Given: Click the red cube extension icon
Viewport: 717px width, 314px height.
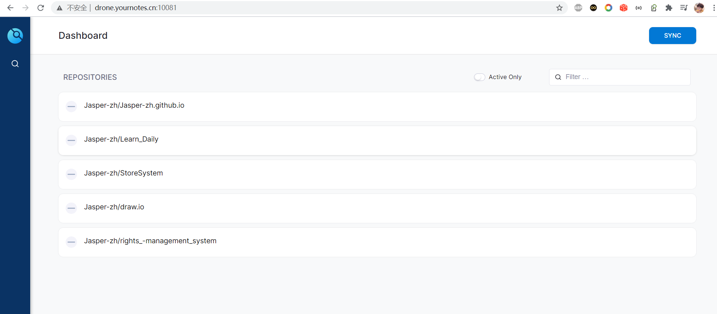Looking at the screenshot, I should pyautogui.click(x=623, y=8).
